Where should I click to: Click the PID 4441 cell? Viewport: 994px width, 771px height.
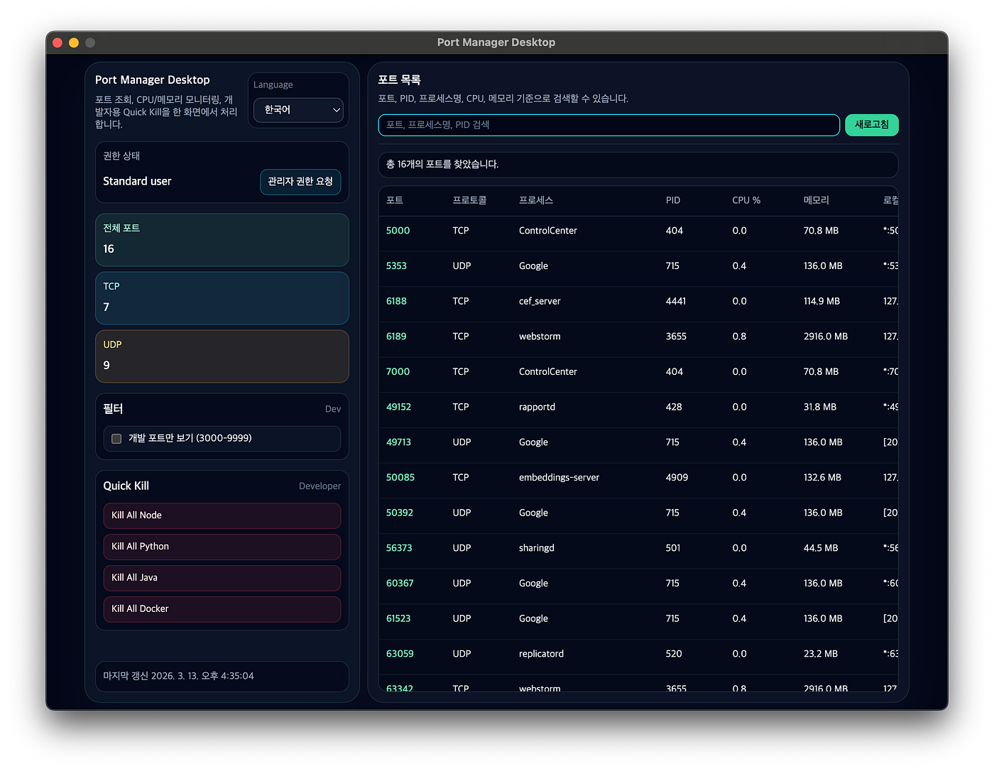676,301
